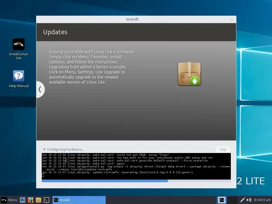
Task: Click the Install window title bar text
Action: tap(132, 19)
